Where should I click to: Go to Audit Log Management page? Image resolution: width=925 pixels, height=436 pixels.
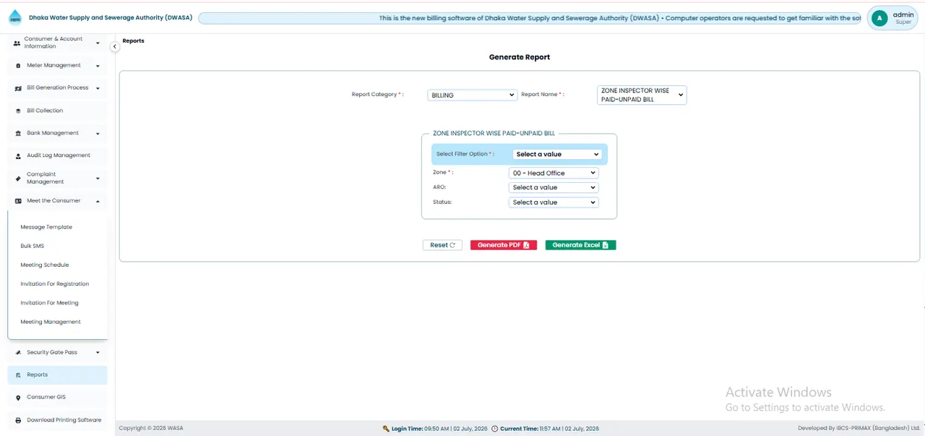tap(57, 155)
